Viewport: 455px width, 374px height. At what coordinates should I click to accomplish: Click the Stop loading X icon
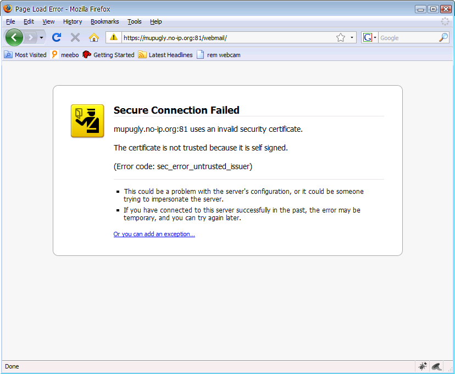(x=75, y=37)
